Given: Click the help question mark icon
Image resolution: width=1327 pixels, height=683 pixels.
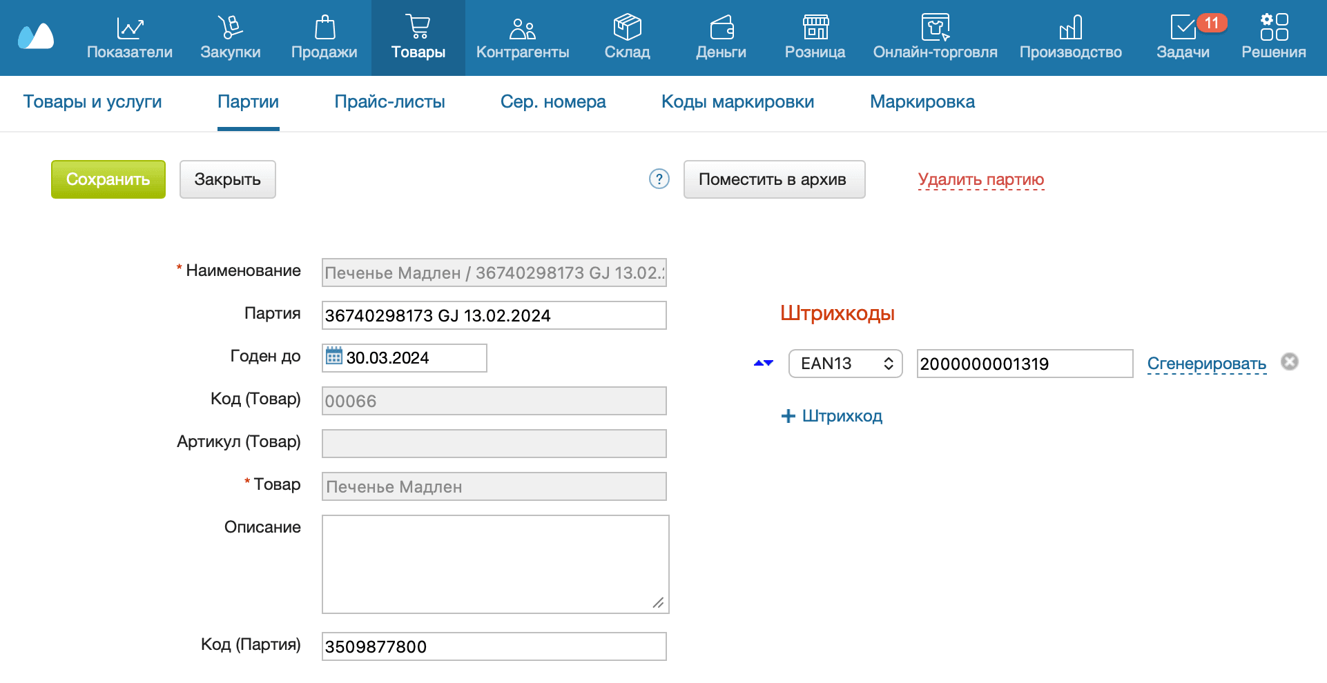Looking at the screenshot, I should 659,179.
